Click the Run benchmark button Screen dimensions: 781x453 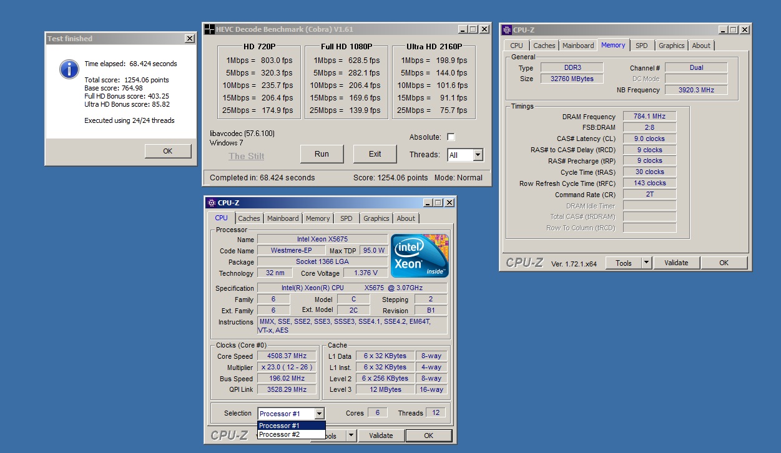coord(322,154)
